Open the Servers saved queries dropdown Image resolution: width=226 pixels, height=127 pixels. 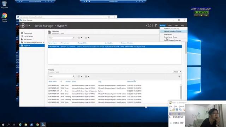point(87,38)
